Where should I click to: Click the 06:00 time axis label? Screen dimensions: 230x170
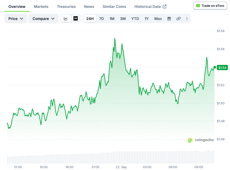[x=173, y=167]
